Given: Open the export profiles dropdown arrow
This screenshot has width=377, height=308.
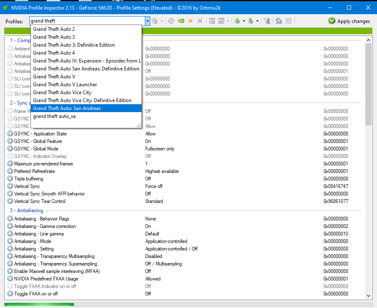Looking at the screenshot, I should click(x=243, y=21).
